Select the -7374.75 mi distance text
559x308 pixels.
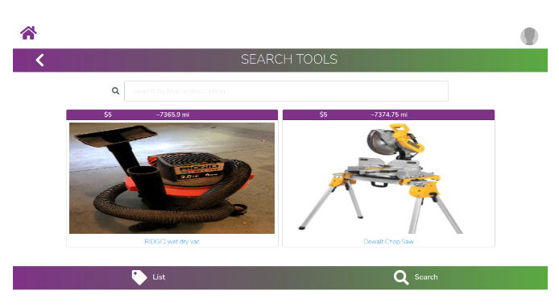[x=389, y=114]
